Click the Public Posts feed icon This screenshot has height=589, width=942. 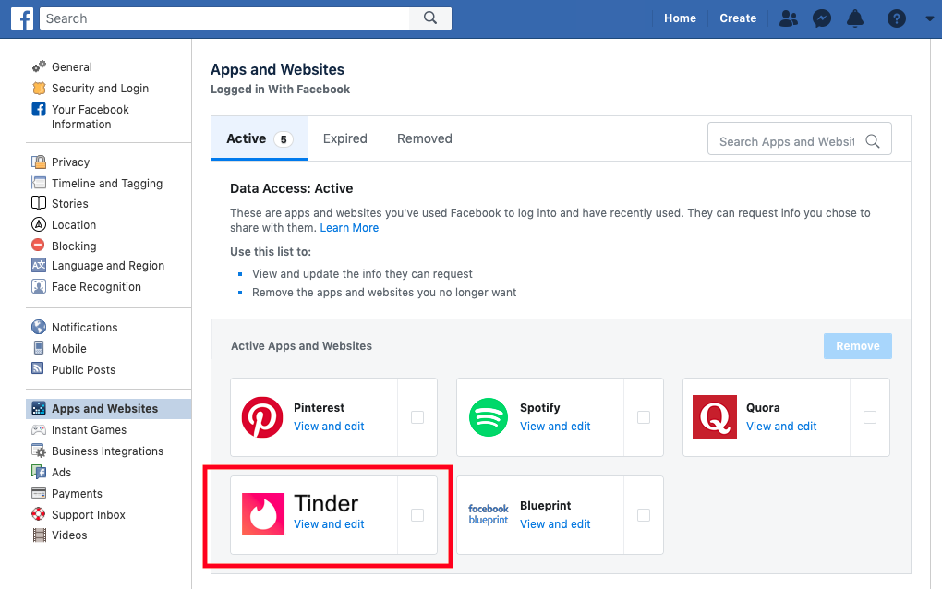[x=38, y=368]
